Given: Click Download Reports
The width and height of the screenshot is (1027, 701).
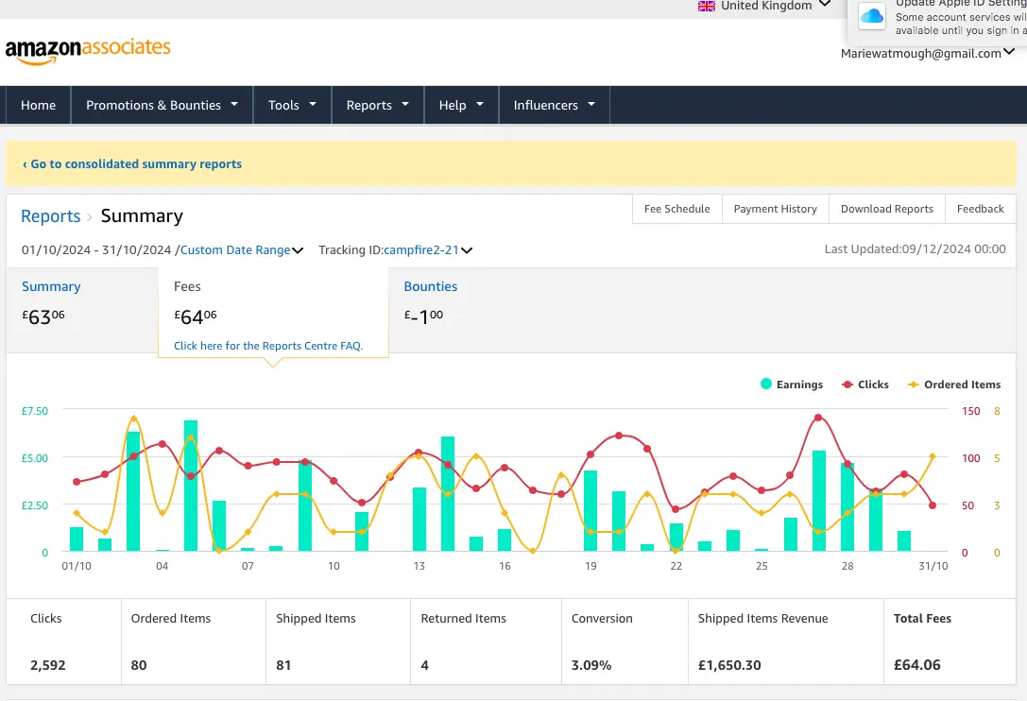Looking at the screenshot, I should (887, 209).
